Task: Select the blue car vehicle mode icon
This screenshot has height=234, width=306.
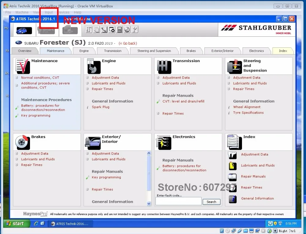Action: (x=24, y=30)
